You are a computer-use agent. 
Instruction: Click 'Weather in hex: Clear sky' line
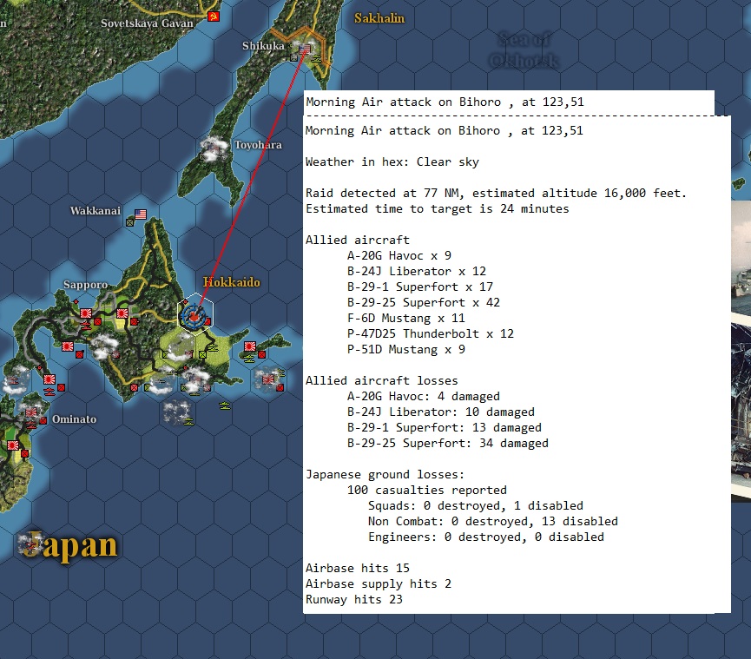click(392, 161)
